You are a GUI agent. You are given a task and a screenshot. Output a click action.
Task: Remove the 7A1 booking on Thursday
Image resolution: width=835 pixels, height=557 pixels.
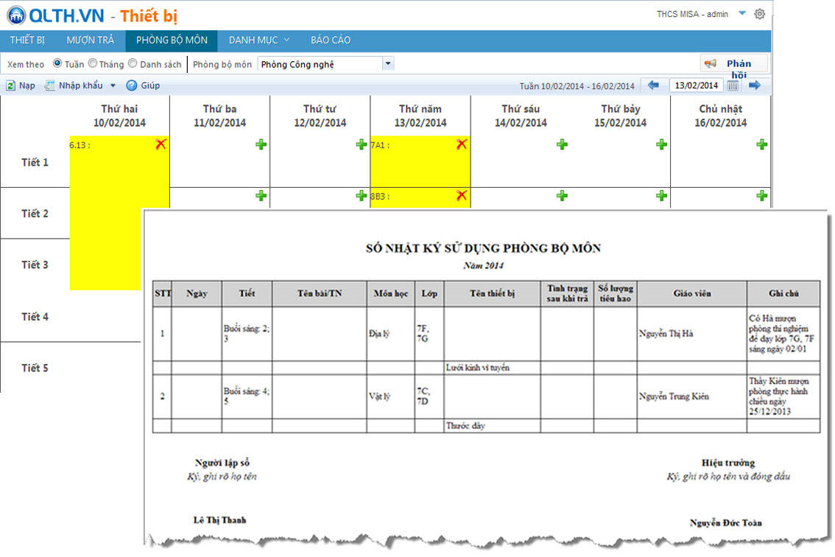tap(462, 144)
